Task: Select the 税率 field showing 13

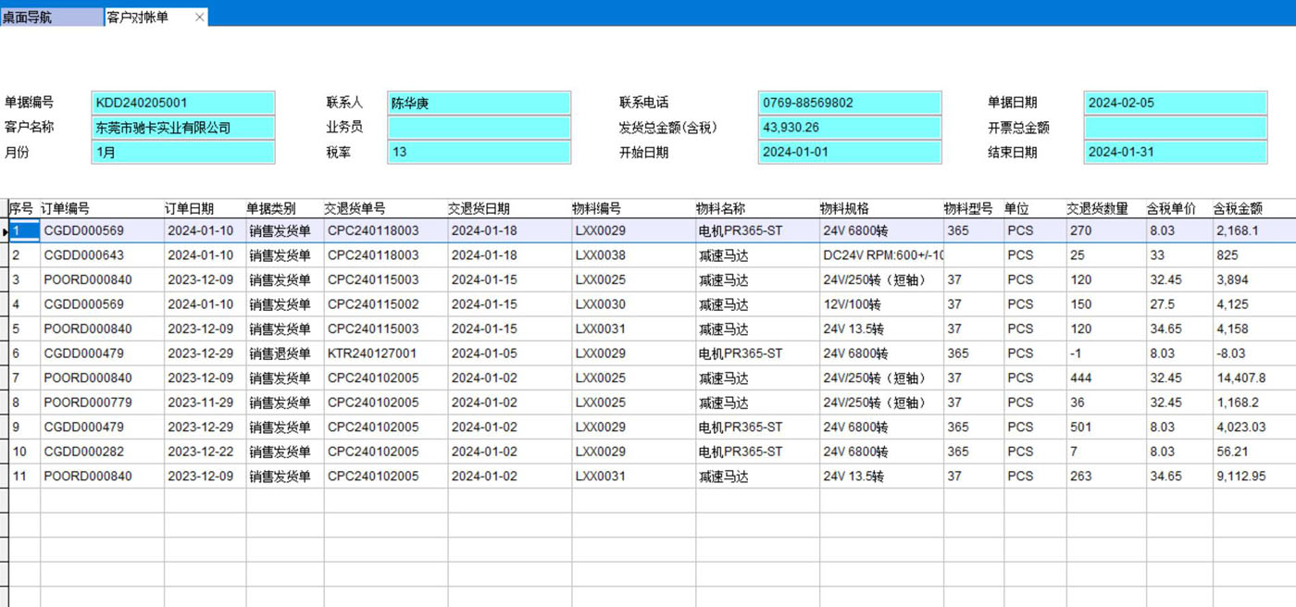Action: pos(479,153)
